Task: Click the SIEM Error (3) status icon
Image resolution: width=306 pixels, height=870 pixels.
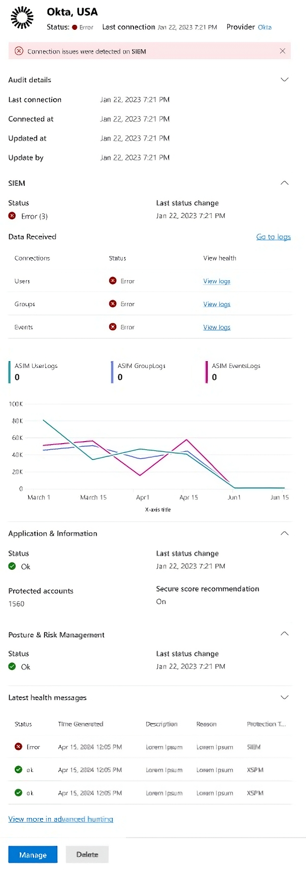Action: pyautogui.click(x=12, y=216)
